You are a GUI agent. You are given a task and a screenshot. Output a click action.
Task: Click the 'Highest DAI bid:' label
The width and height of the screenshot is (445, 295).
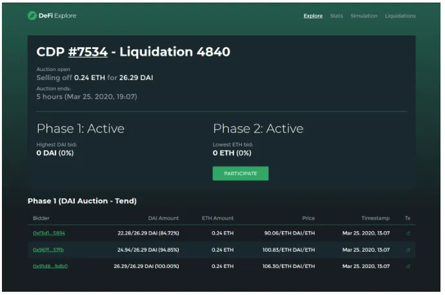(x=57, y=145)
